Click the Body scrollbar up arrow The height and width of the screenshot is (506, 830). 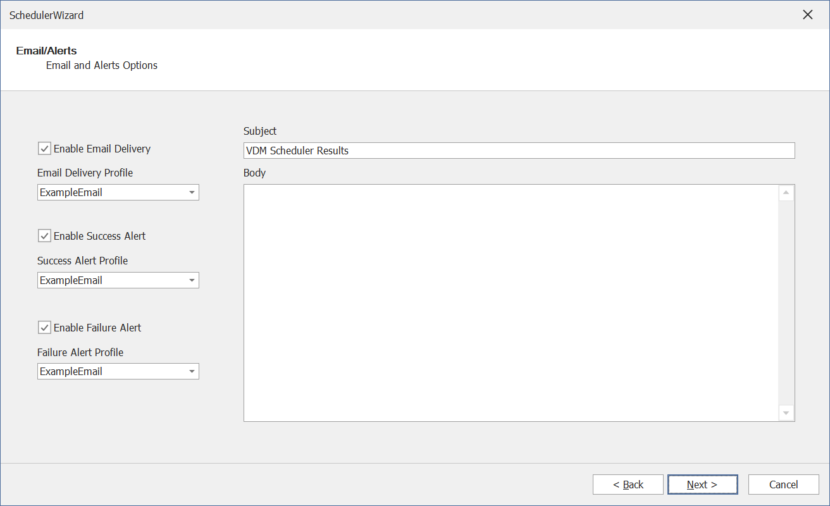(x=786, y=192)
